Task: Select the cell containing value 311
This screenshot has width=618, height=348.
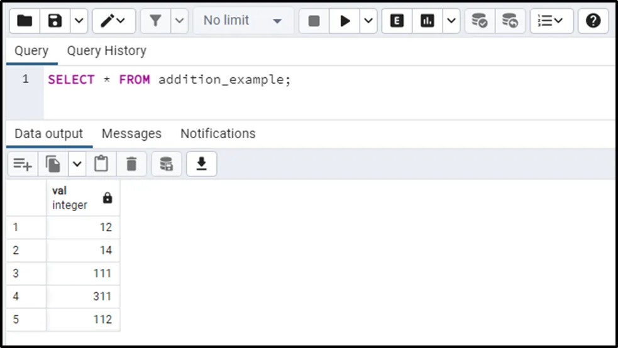Action: (83, 296)
